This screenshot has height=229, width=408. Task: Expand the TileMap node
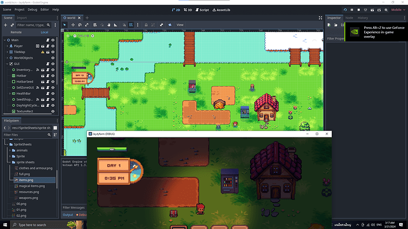pos(7,52)
